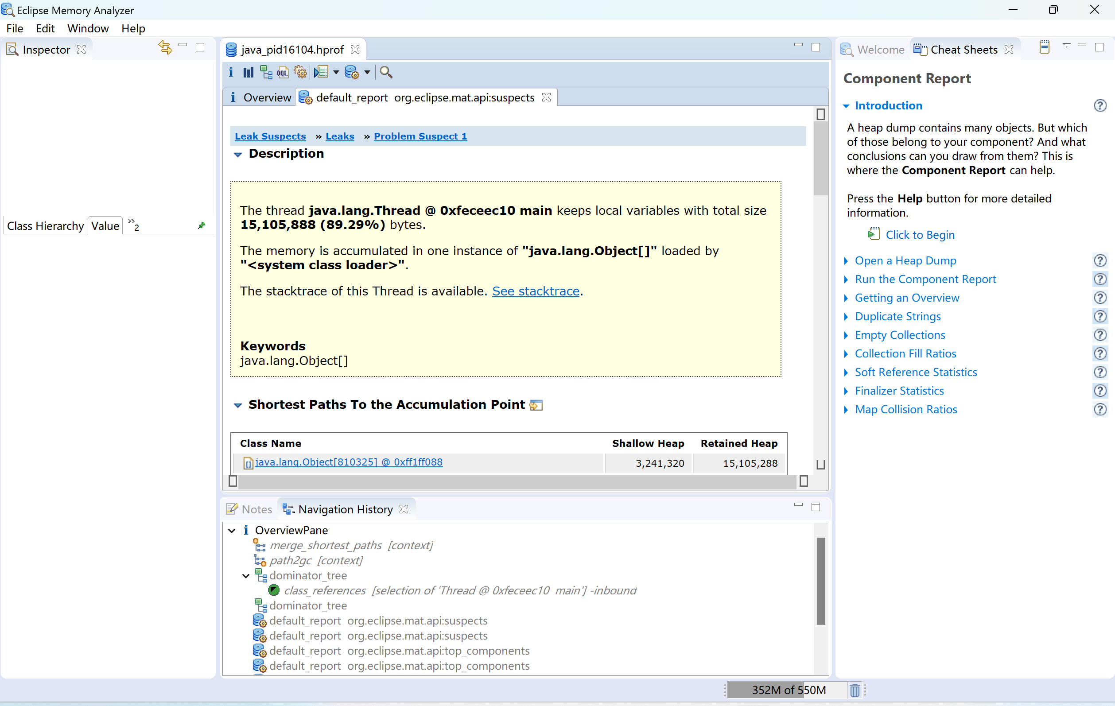The image size is (1115, 706).
Task: Open help for Map Collision Ratios
Action: pos(1100,409)
